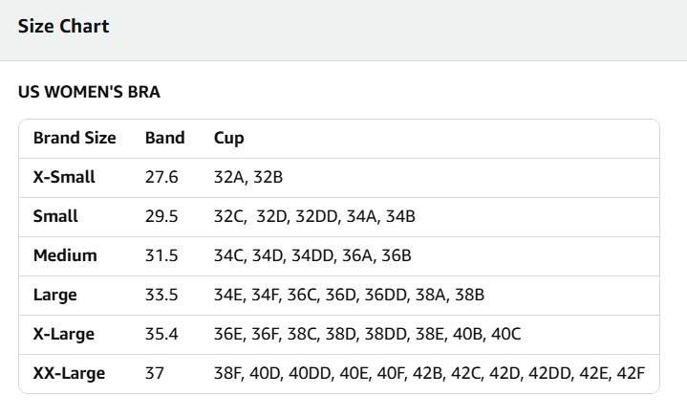Select the 32A, 32B cup sizes cell
Viewport: 687px width, 418px height.
(248, 177)
